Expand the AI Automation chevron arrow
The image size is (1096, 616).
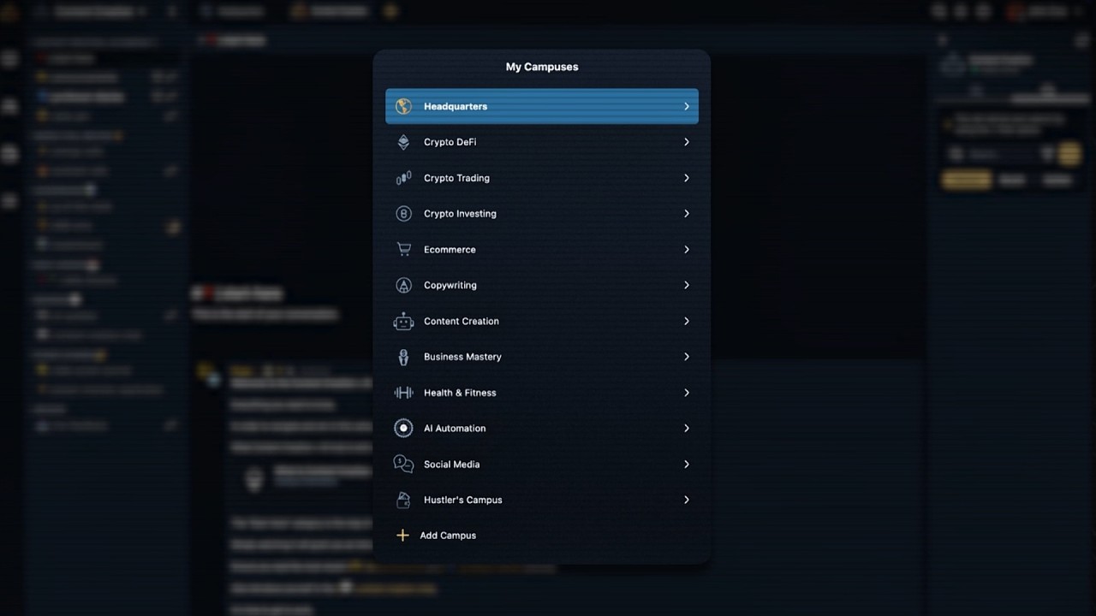tap(686, 429)
